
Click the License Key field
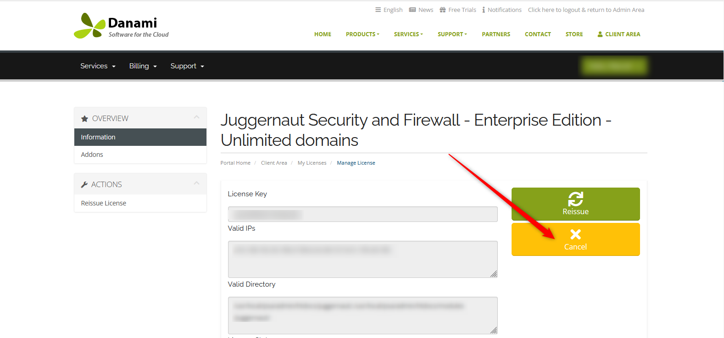click(x=363, y=214)
